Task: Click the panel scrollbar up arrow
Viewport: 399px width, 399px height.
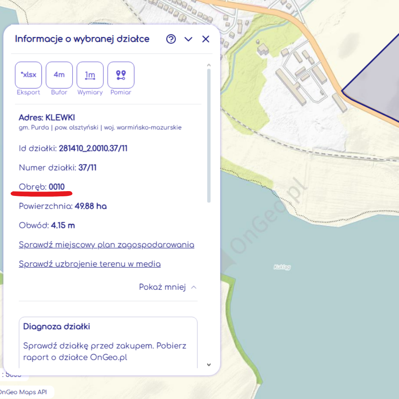Action: pyautogui.click(x=209, y=65)
